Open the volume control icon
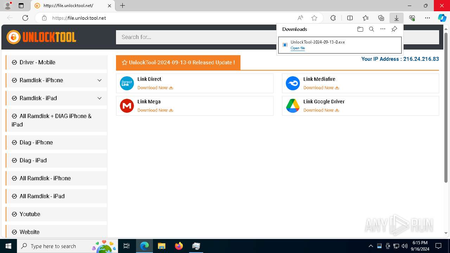 pyautogui.click(x=405, y=246)
